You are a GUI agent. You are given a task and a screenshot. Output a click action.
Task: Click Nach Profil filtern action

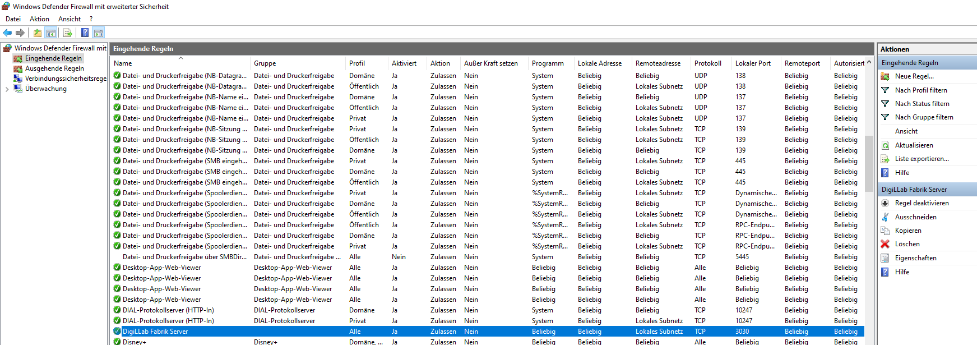pos(921,90)
